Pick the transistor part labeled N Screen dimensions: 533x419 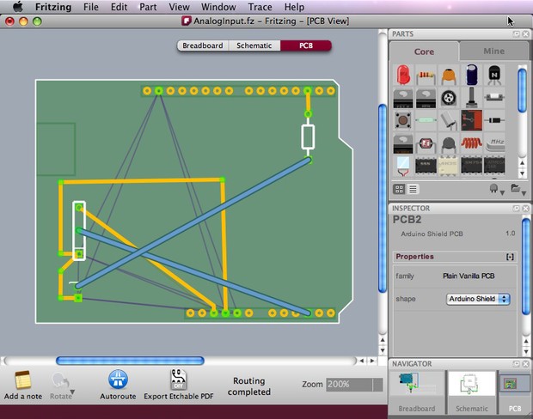pyautogui.click(x=494, y=76)
